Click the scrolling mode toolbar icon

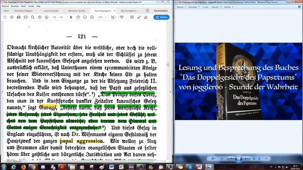[122, 17]
